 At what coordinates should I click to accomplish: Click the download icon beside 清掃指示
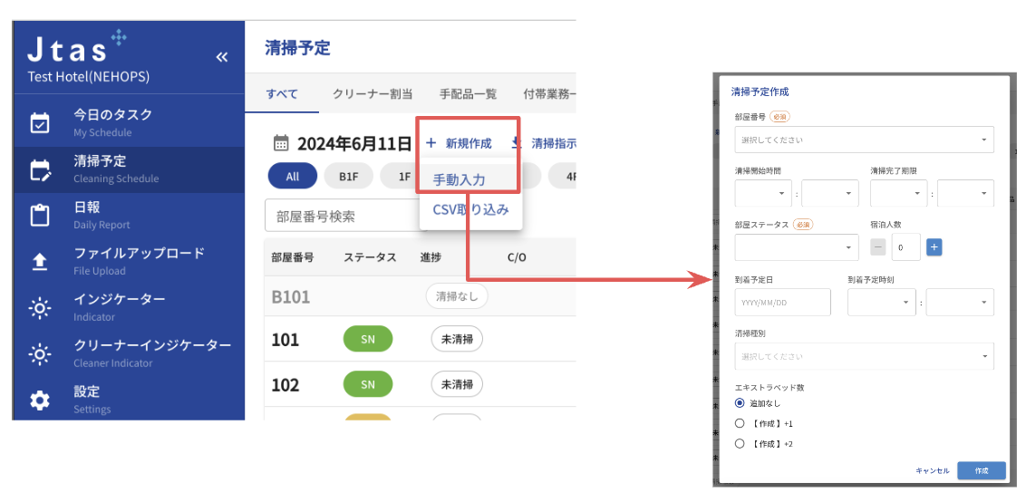[x=517, y=142]
